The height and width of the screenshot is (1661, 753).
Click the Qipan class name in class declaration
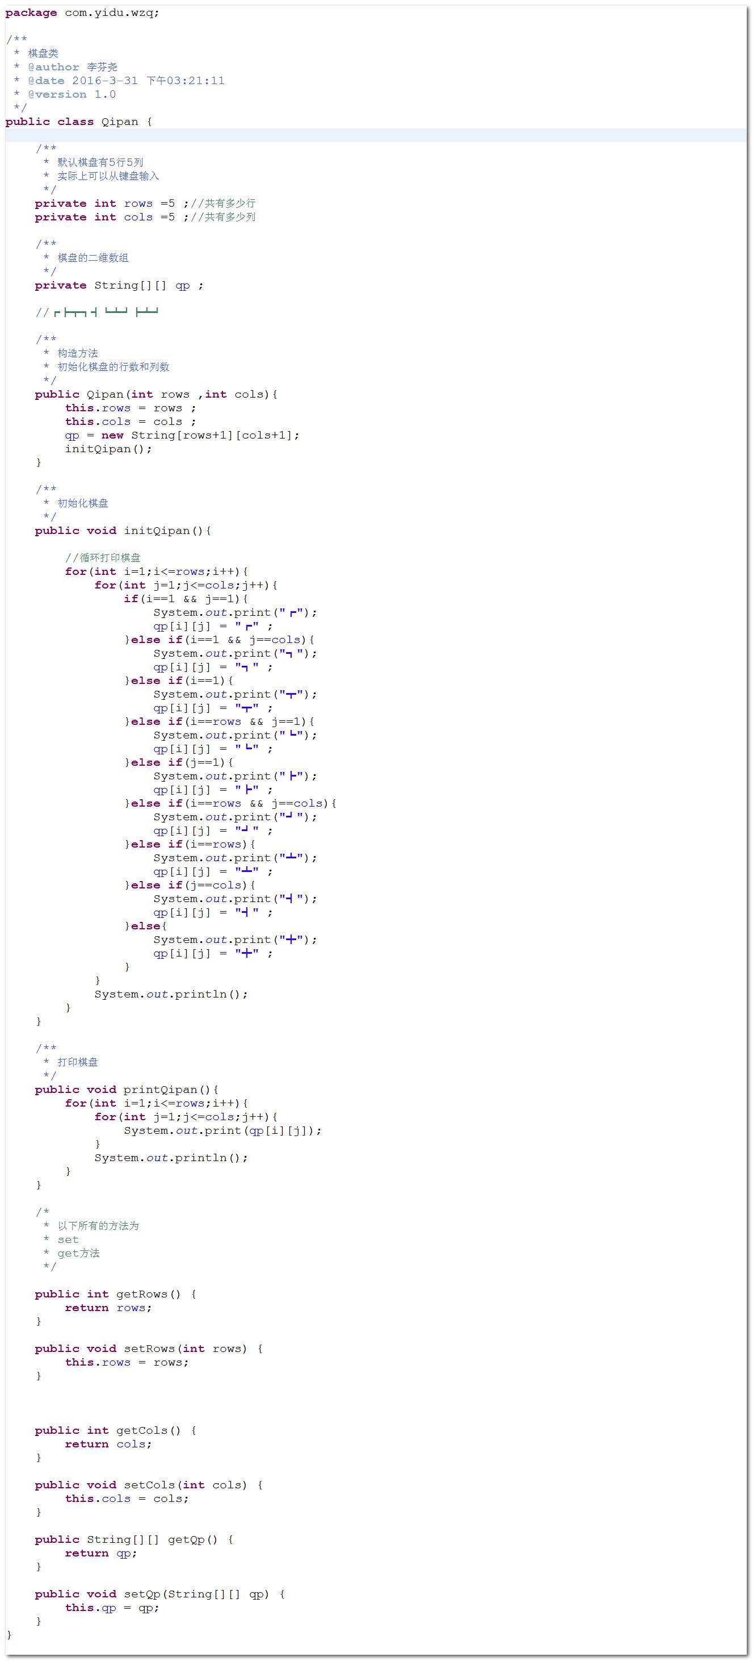click(119, 122)
